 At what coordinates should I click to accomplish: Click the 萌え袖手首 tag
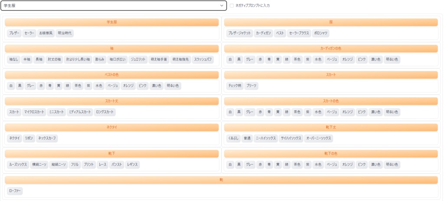pyautogui.click(x=159, y=60)
